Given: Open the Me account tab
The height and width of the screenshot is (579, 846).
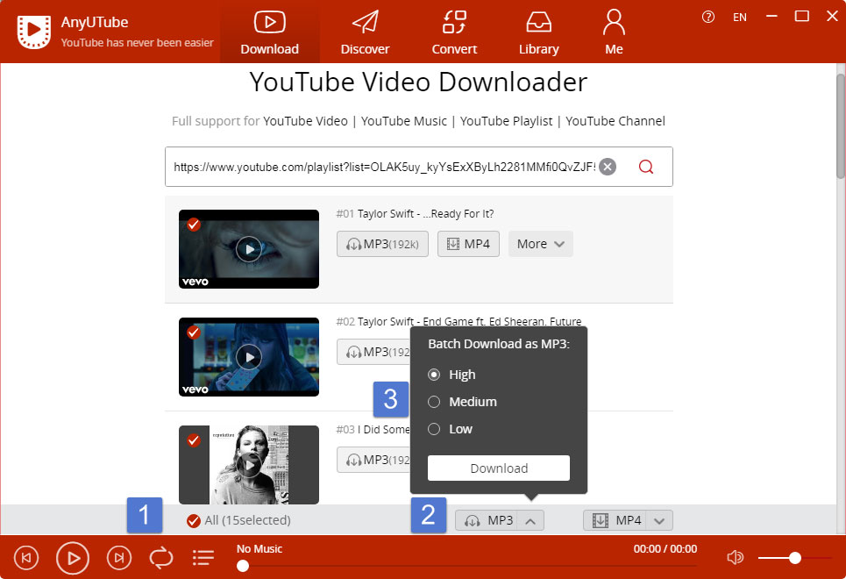Looking at the screenshot, I should [614, 32].
